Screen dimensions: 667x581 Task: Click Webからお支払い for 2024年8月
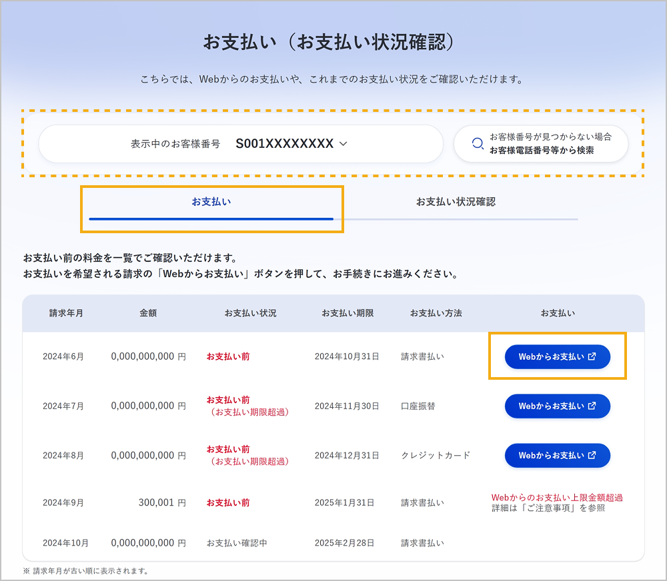557,455
